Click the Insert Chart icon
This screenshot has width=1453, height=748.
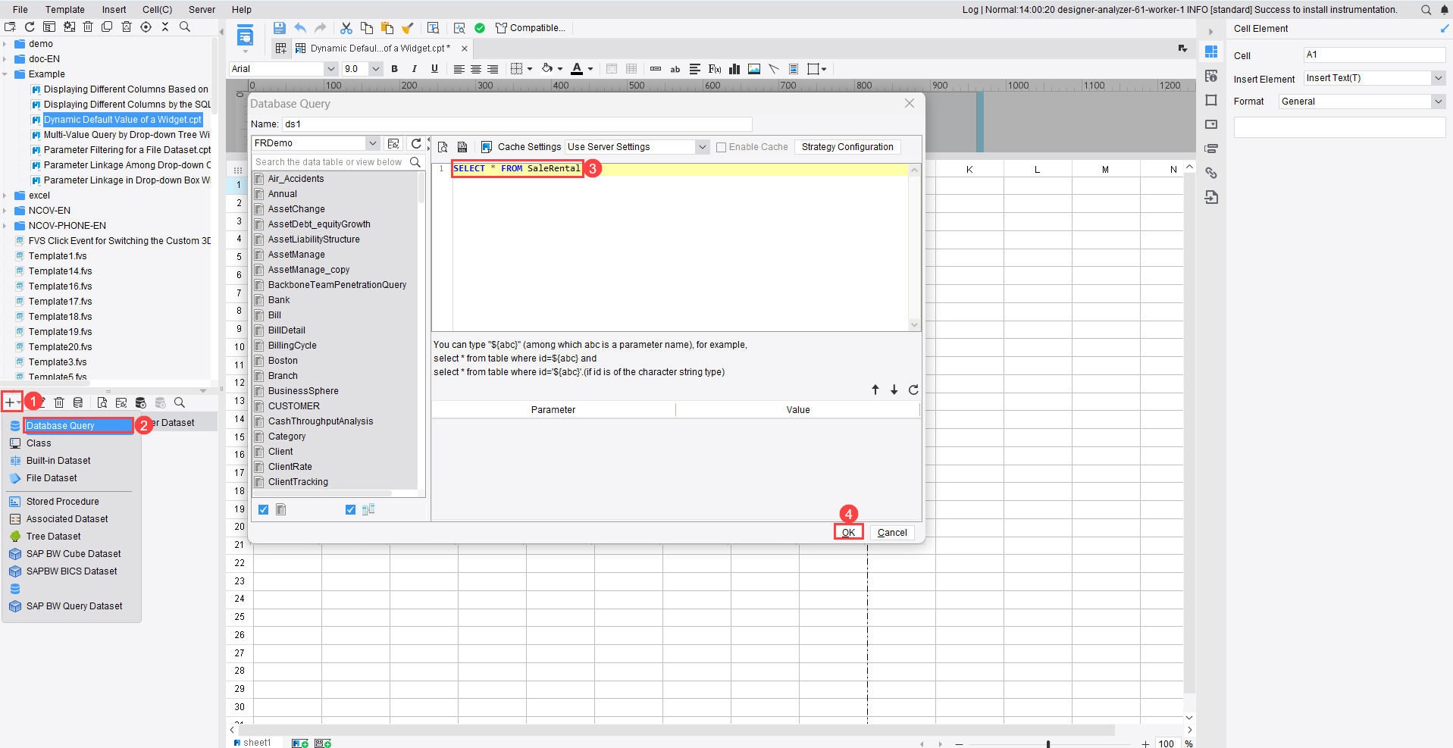[x=734, y=69]
